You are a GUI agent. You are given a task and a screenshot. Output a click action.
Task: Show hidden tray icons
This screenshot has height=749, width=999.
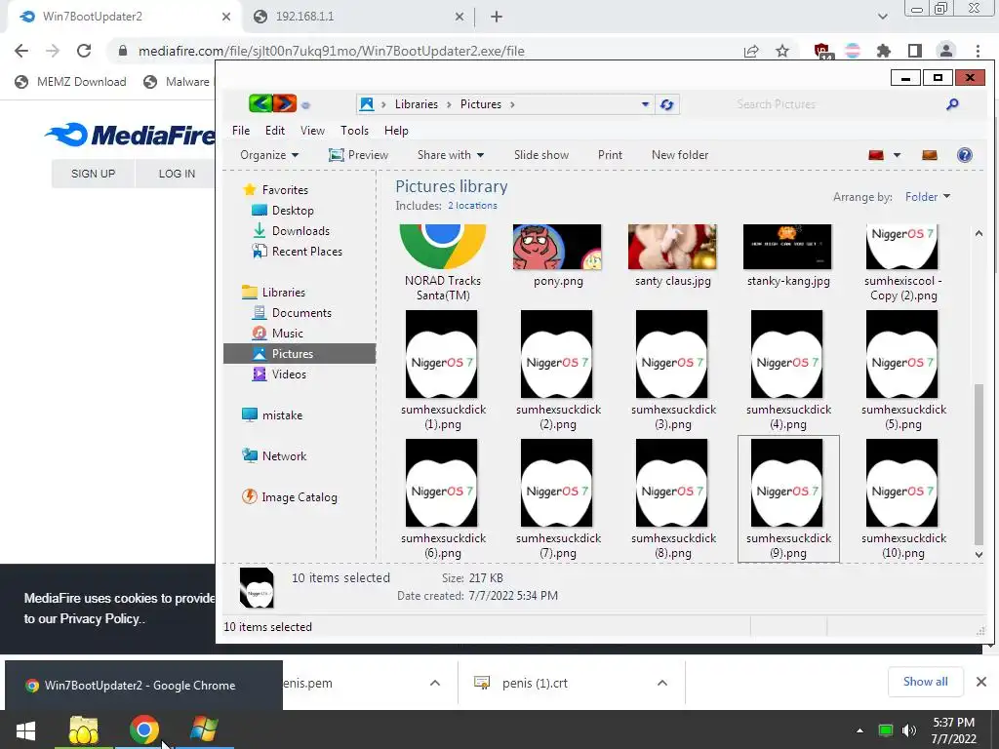[x=859, y=730]
